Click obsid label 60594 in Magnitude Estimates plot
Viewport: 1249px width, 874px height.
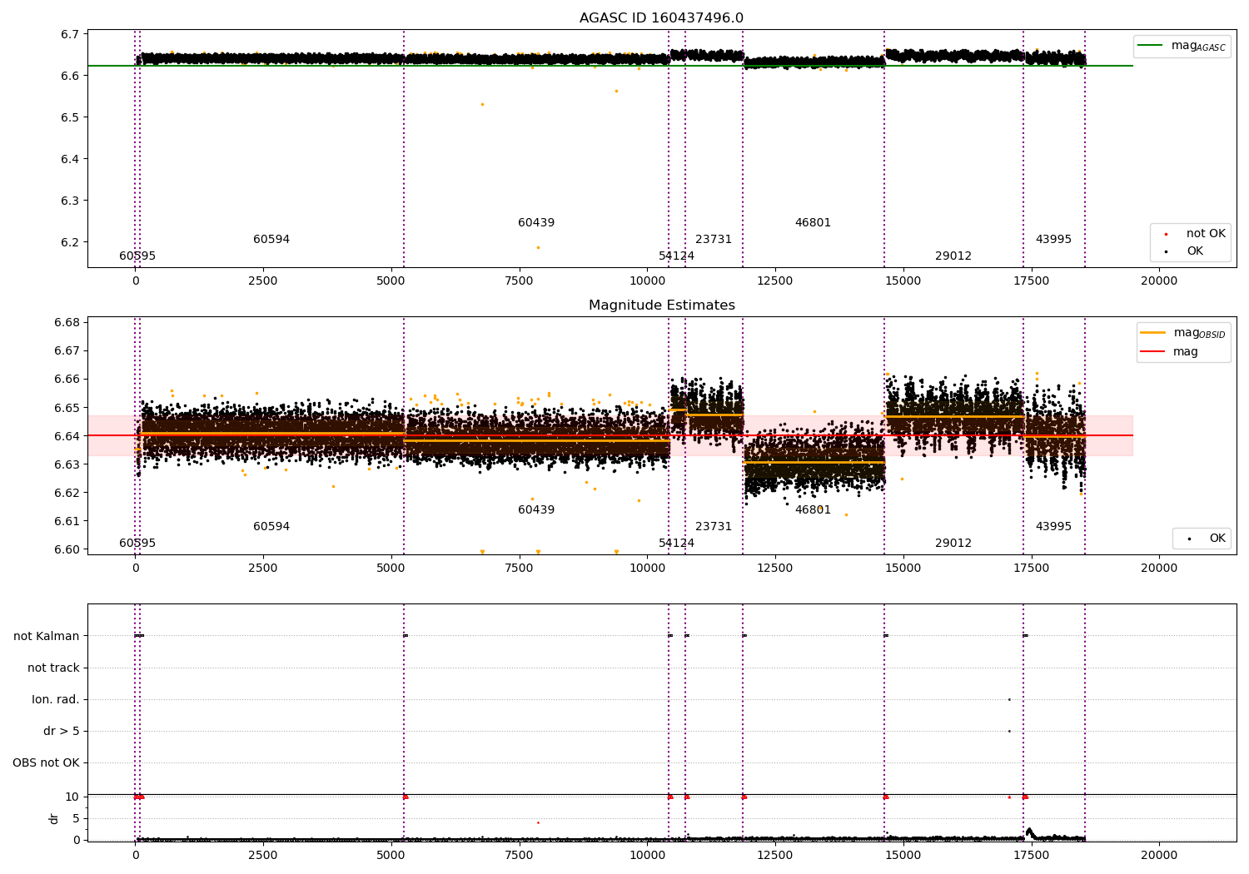pos(271,527)
